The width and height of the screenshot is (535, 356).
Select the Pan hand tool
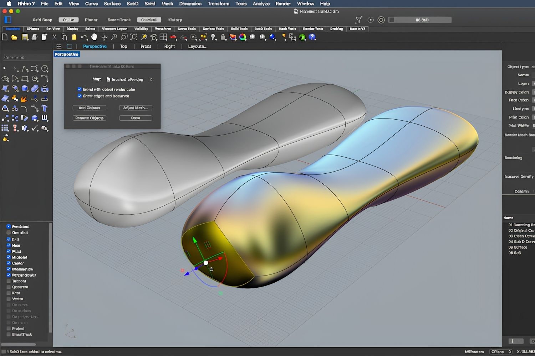click(94, 37)
